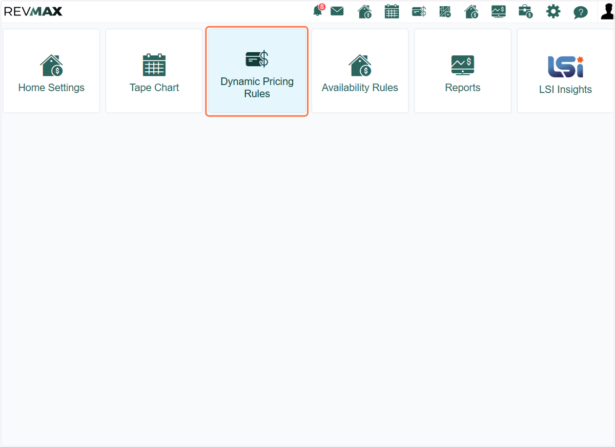The height and width of the screenshot is (447, 615).
Task: Click the briefcase dollar icon in toolbar
Action: 525,11
